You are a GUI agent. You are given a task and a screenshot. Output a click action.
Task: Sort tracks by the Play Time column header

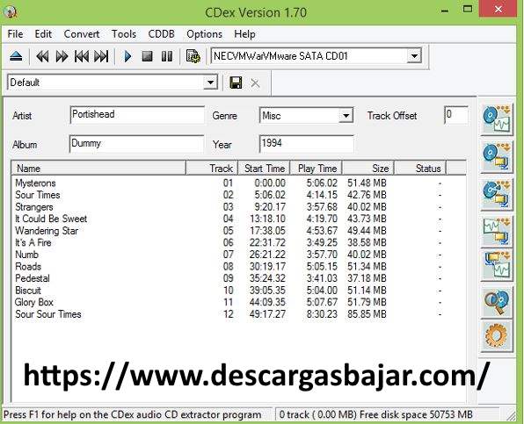click(x=317, y=169)
